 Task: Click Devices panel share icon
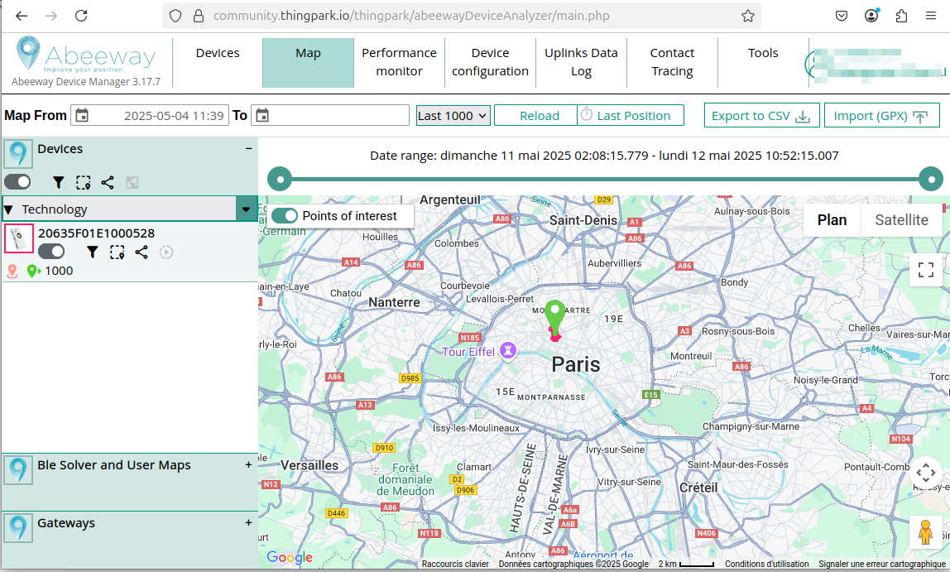click(108, 182)
